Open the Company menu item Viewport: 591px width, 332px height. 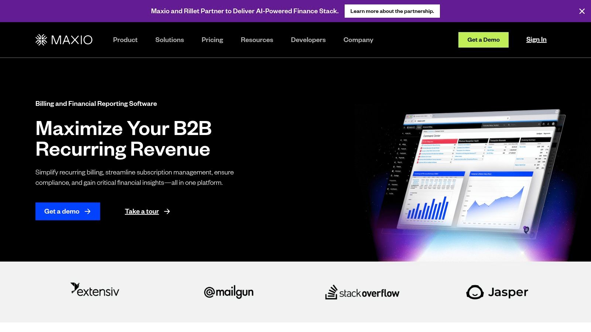pyautogui.click(x=358, y=40)
